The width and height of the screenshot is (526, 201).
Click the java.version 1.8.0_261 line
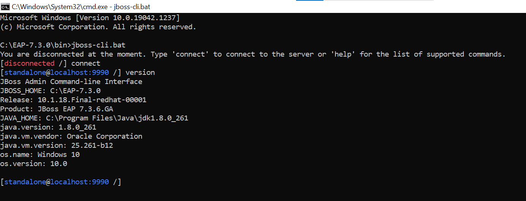(48, 127)
